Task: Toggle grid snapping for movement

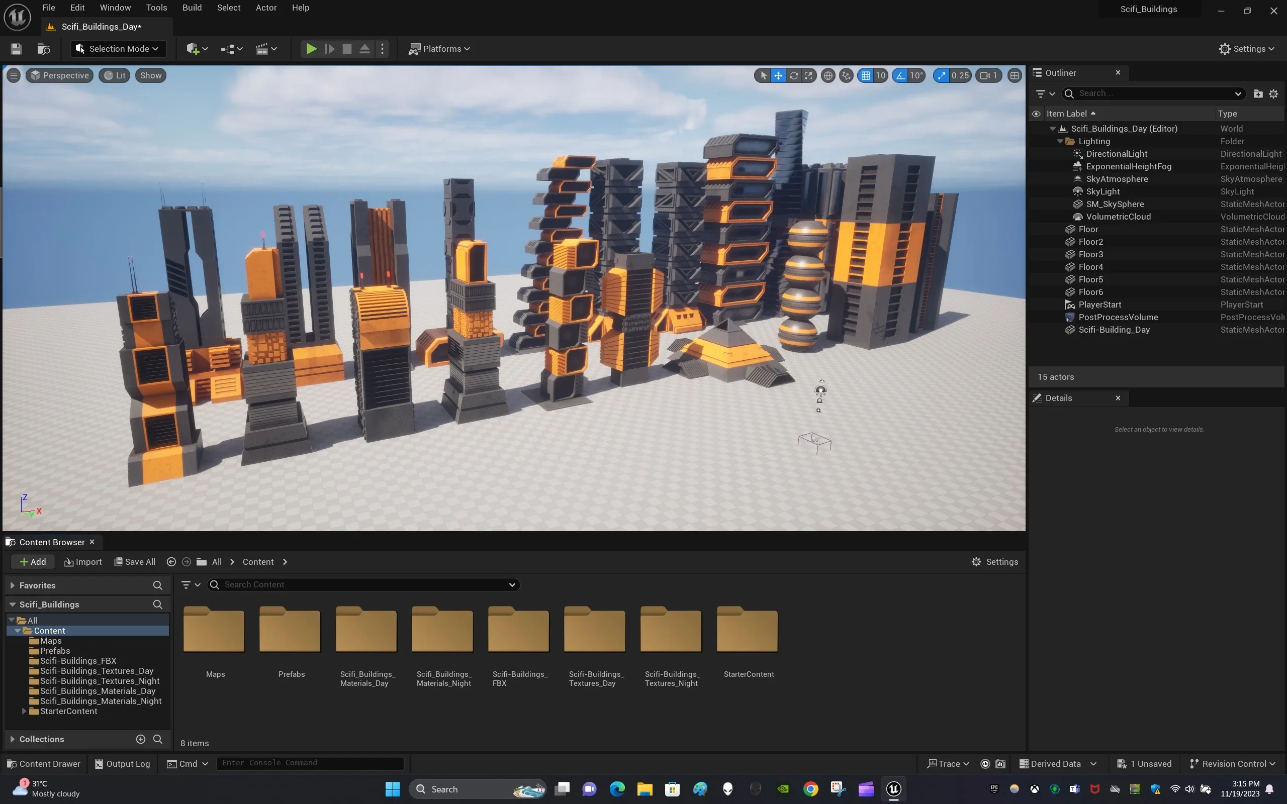Action: 866,75
